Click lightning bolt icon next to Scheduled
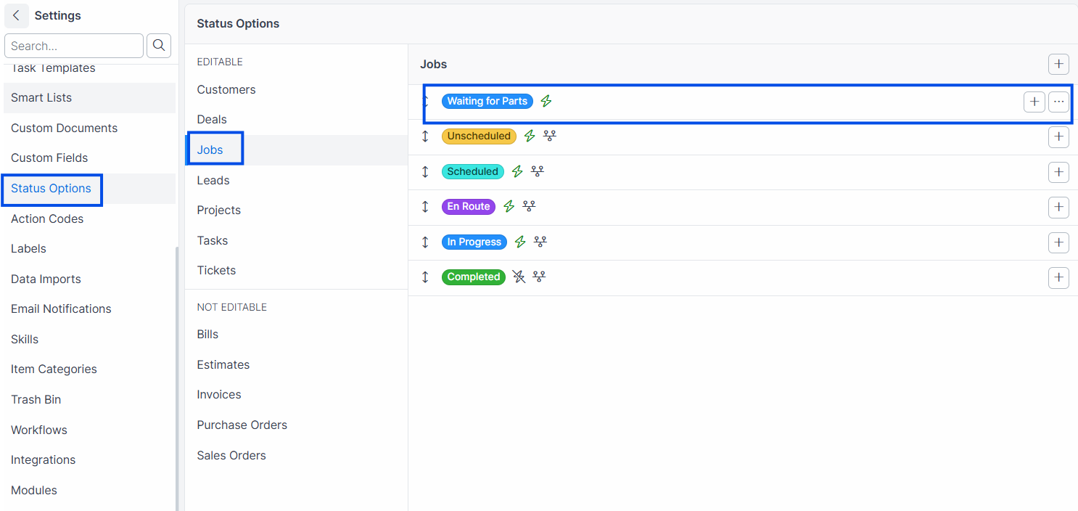The image size is (1078, 511). pyautogui.click(x=517, y=171)
